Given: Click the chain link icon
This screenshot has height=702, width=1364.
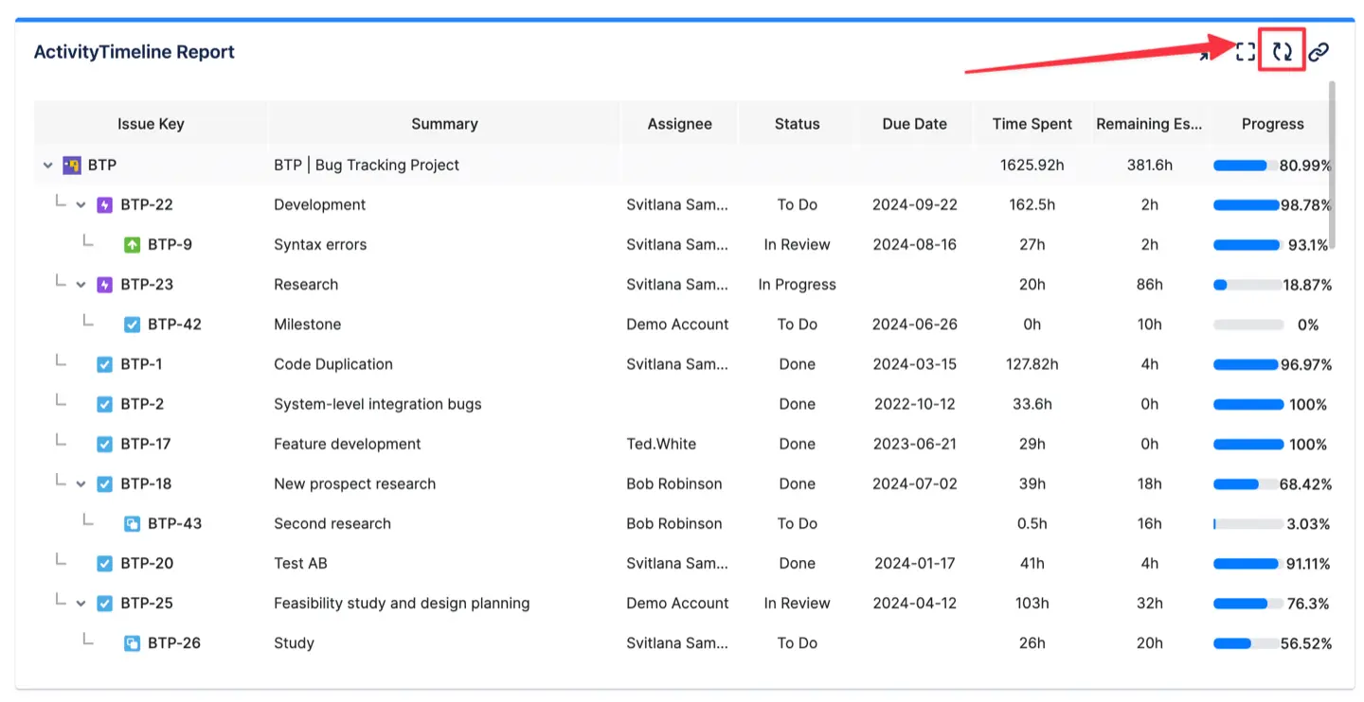Looking at the screenshot, I should click(x=1319, y=52).
